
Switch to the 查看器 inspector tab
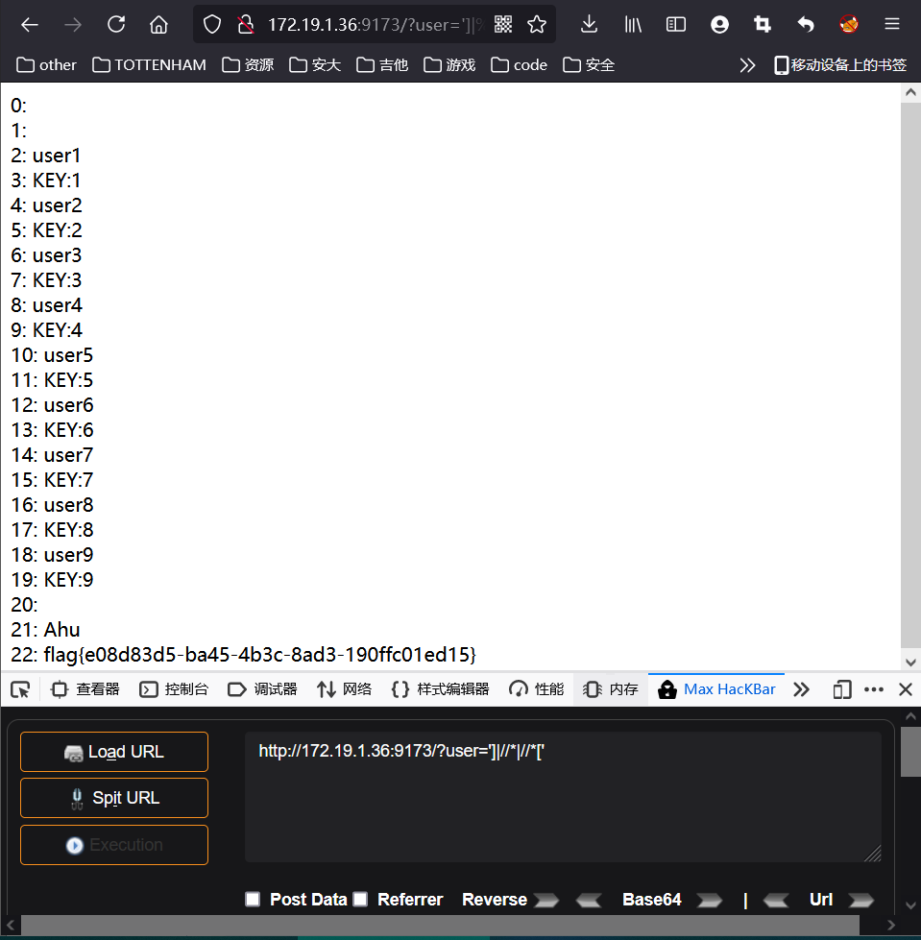coord(85,689)
